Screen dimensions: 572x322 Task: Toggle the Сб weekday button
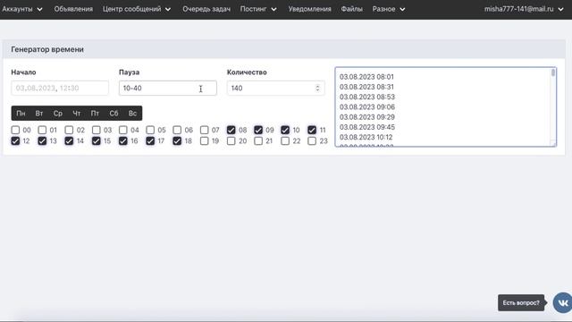click(114, 114)
